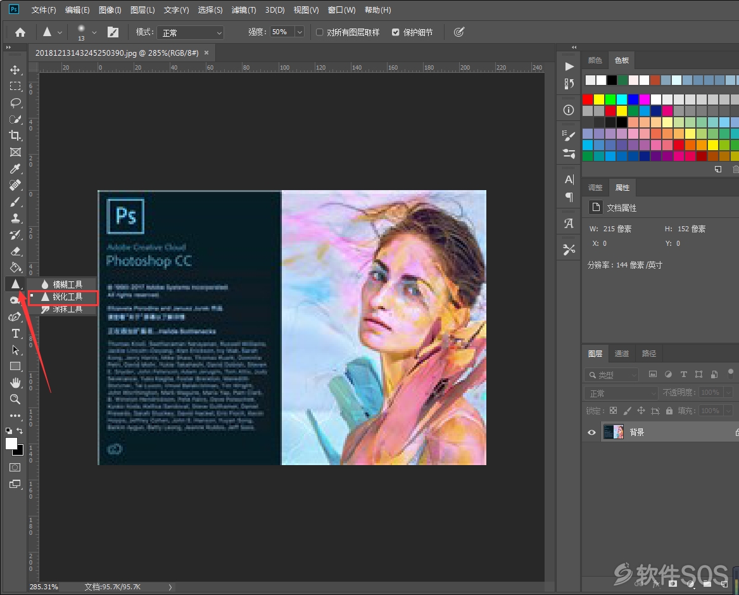This screenshot has height=595, width=739.
Task: Uncheck the Protect Detail checkbox
Action: point(395,32)
